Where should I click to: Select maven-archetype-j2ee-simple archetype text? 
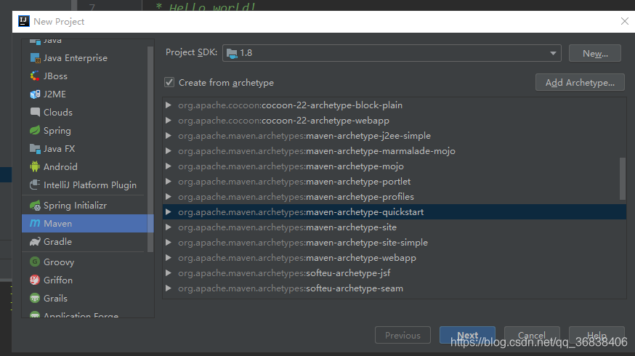pyautogui.click(x=368, y=136)
